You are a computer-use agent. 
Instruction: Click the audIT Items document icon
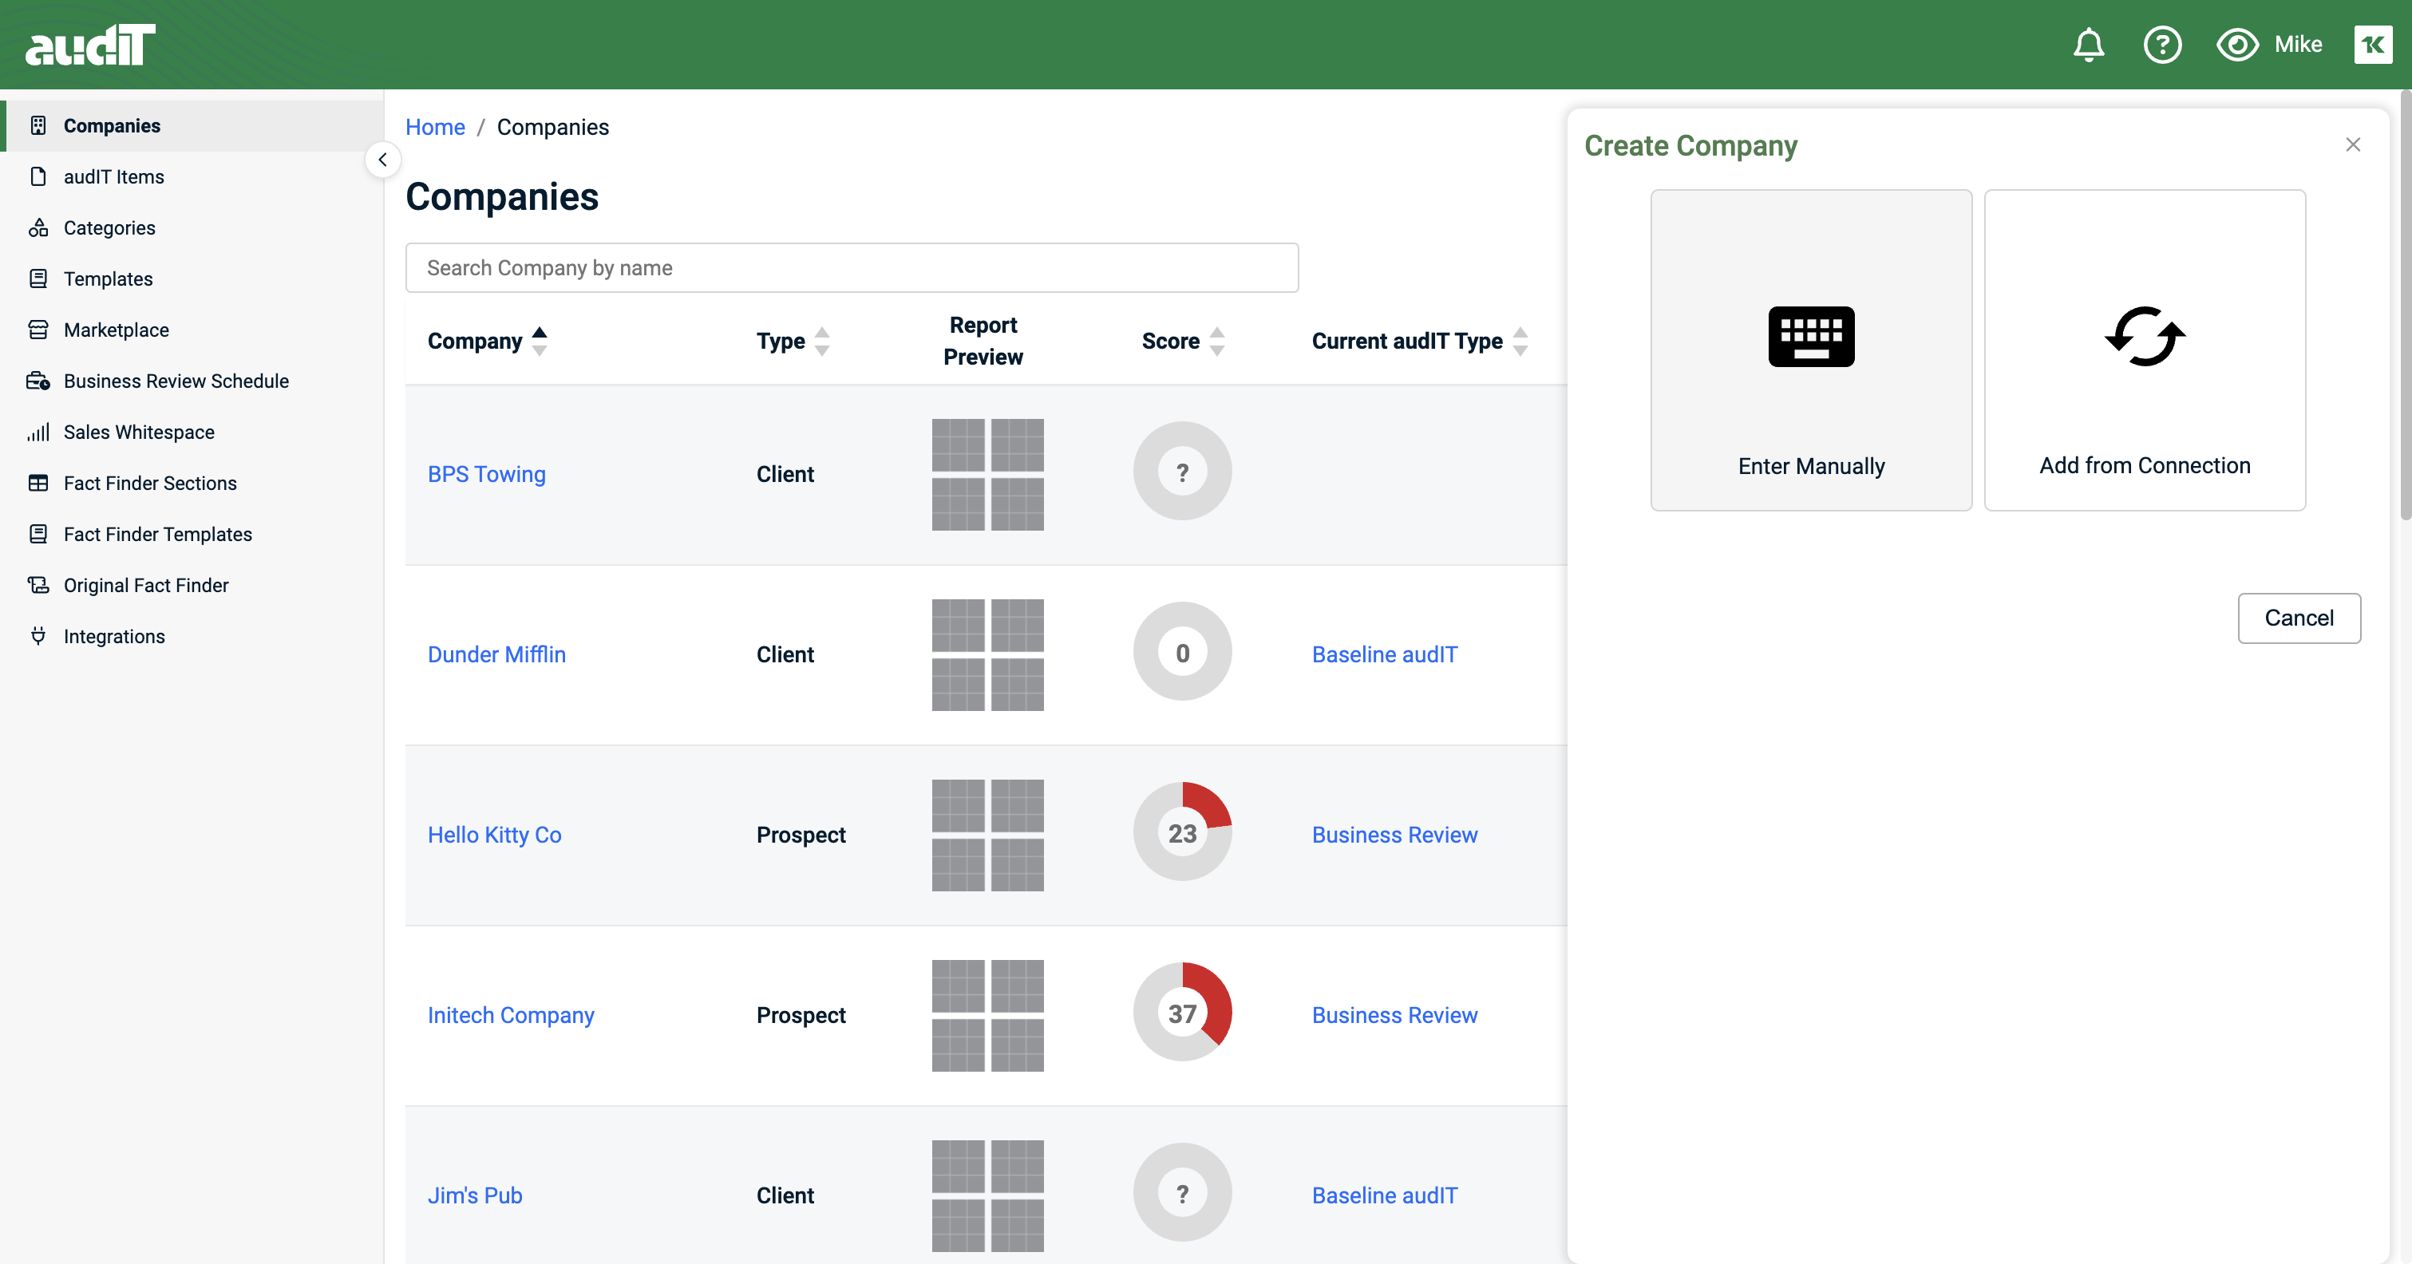[38, 177]
